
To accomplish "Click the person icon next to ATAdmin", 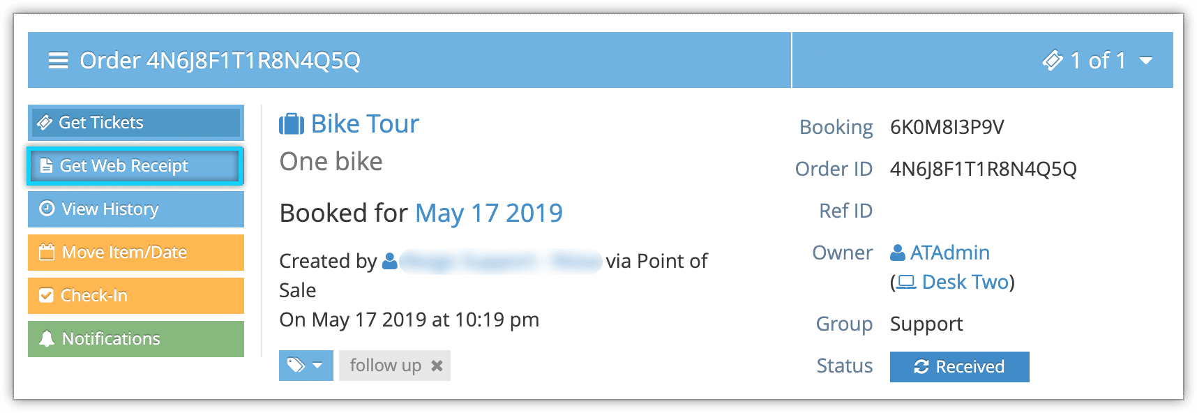I will tap(898, 253).
